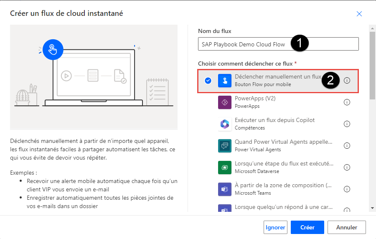Show info for Microsoft Dataverse trigger

pos(347,167)
